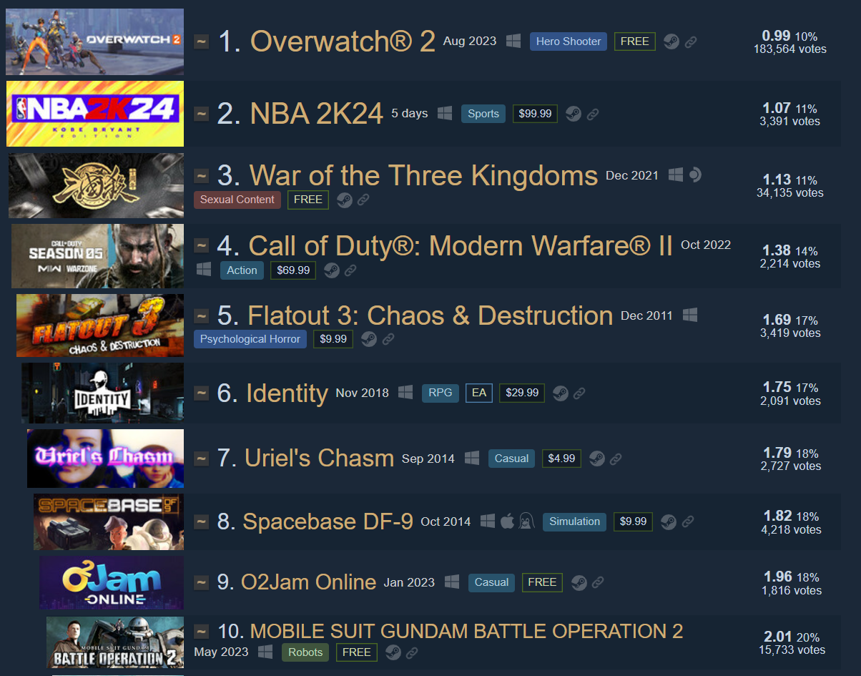This screenshot has height=676, width=861.
Task: Toggle the tilde button beside MOBILE SUIT GUNDAM
Action: coord(202,632)
